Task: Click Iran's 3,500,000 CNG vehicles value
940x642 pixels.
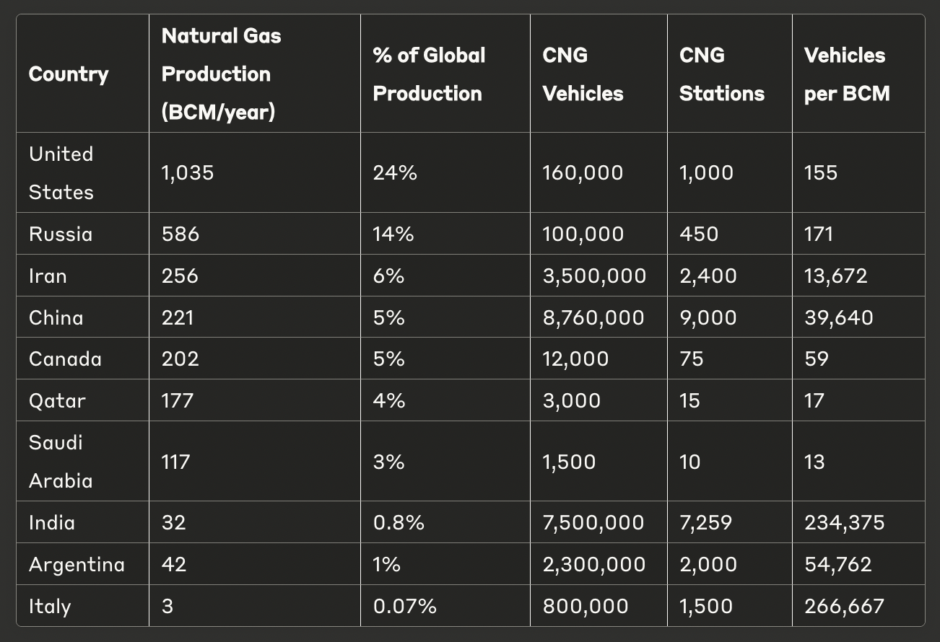Action: coord(594,276)
